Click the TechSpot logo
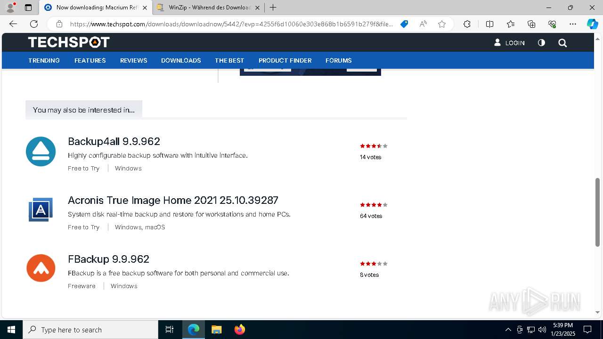This screenshot has height=339, width=603. click(x=69, y=42)
